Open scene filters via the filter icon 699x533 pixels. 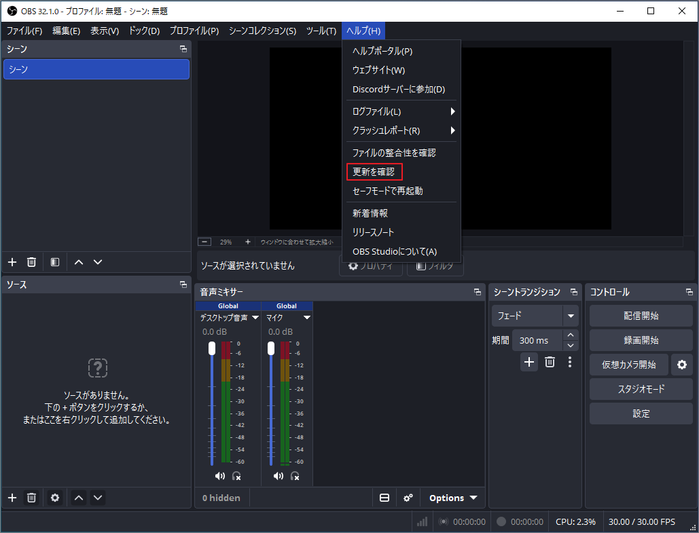[54, 261]
